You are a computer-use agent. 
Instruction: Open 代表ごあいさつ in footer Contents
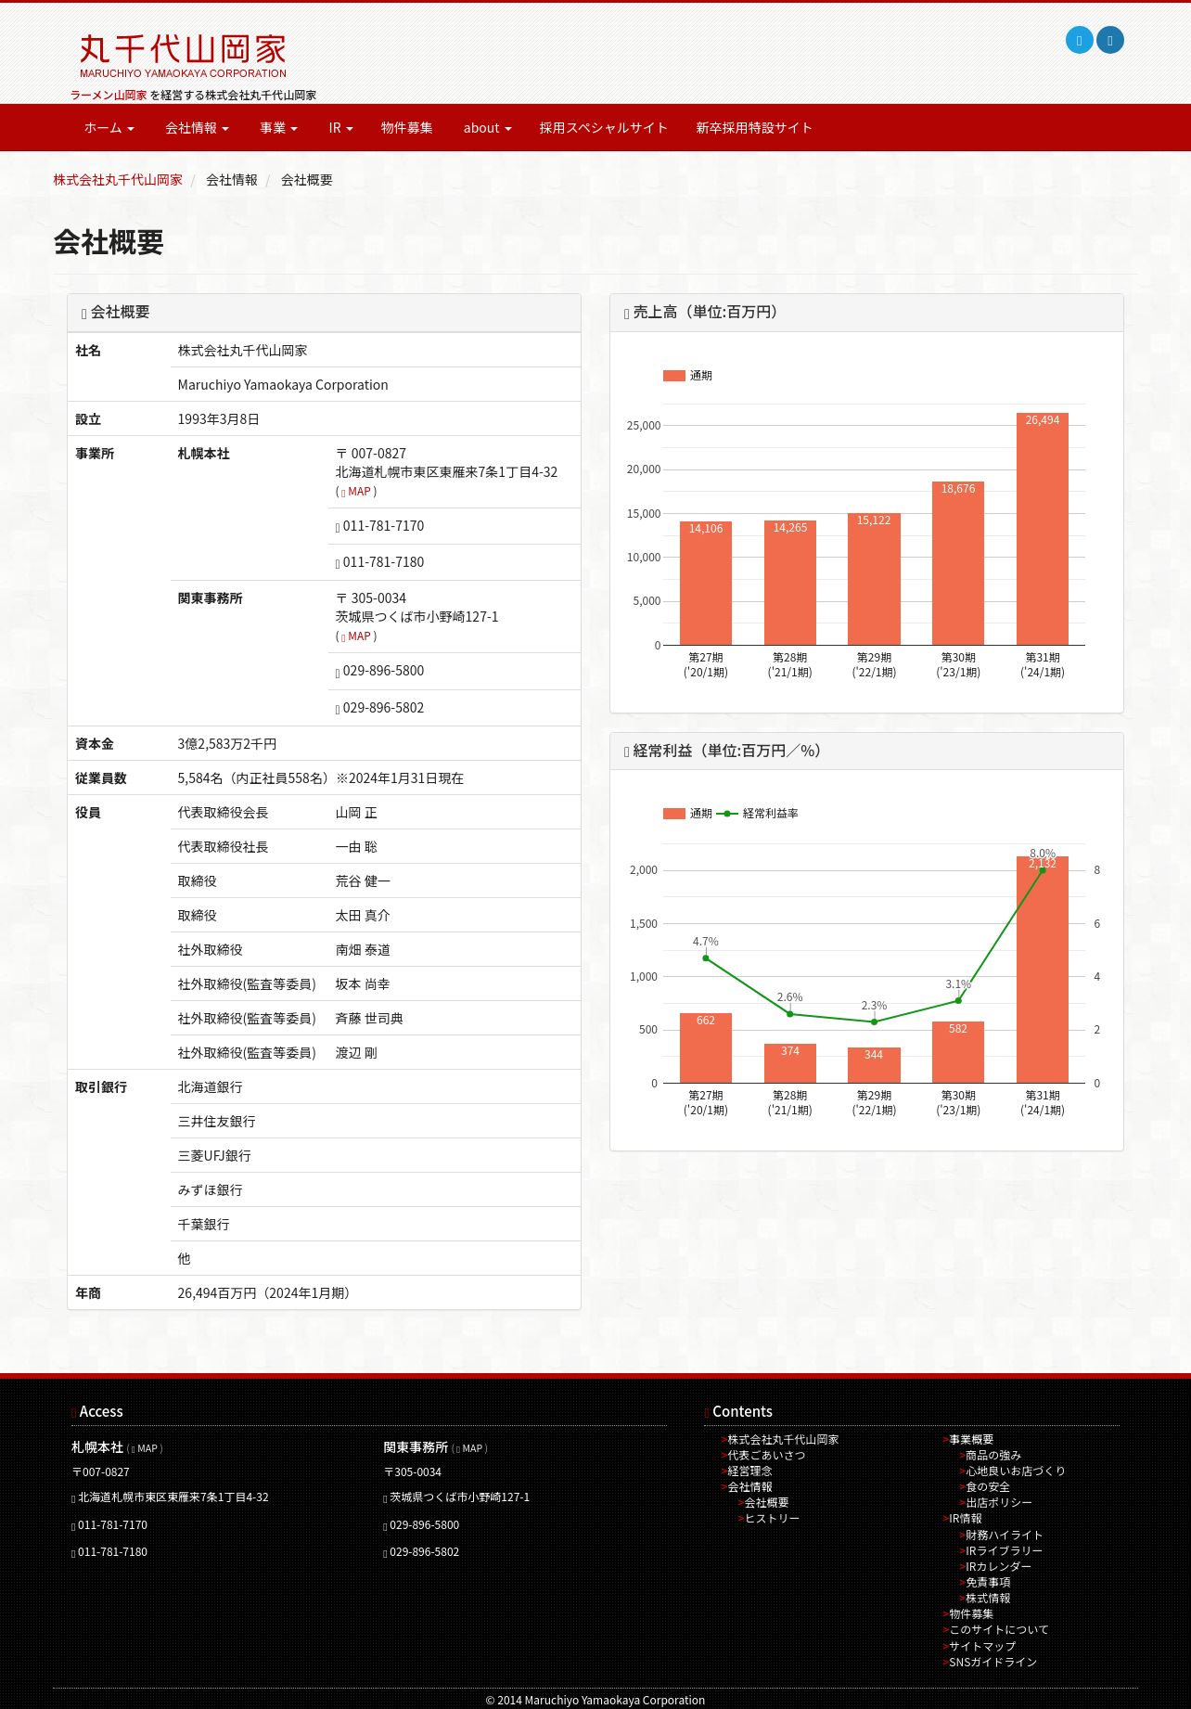pyautogui.click(x=766, y=1456)
